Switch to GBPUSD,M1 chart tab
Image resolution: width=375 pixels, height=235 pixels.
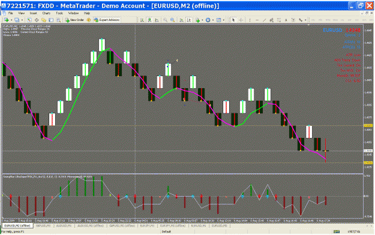(43, 225)
